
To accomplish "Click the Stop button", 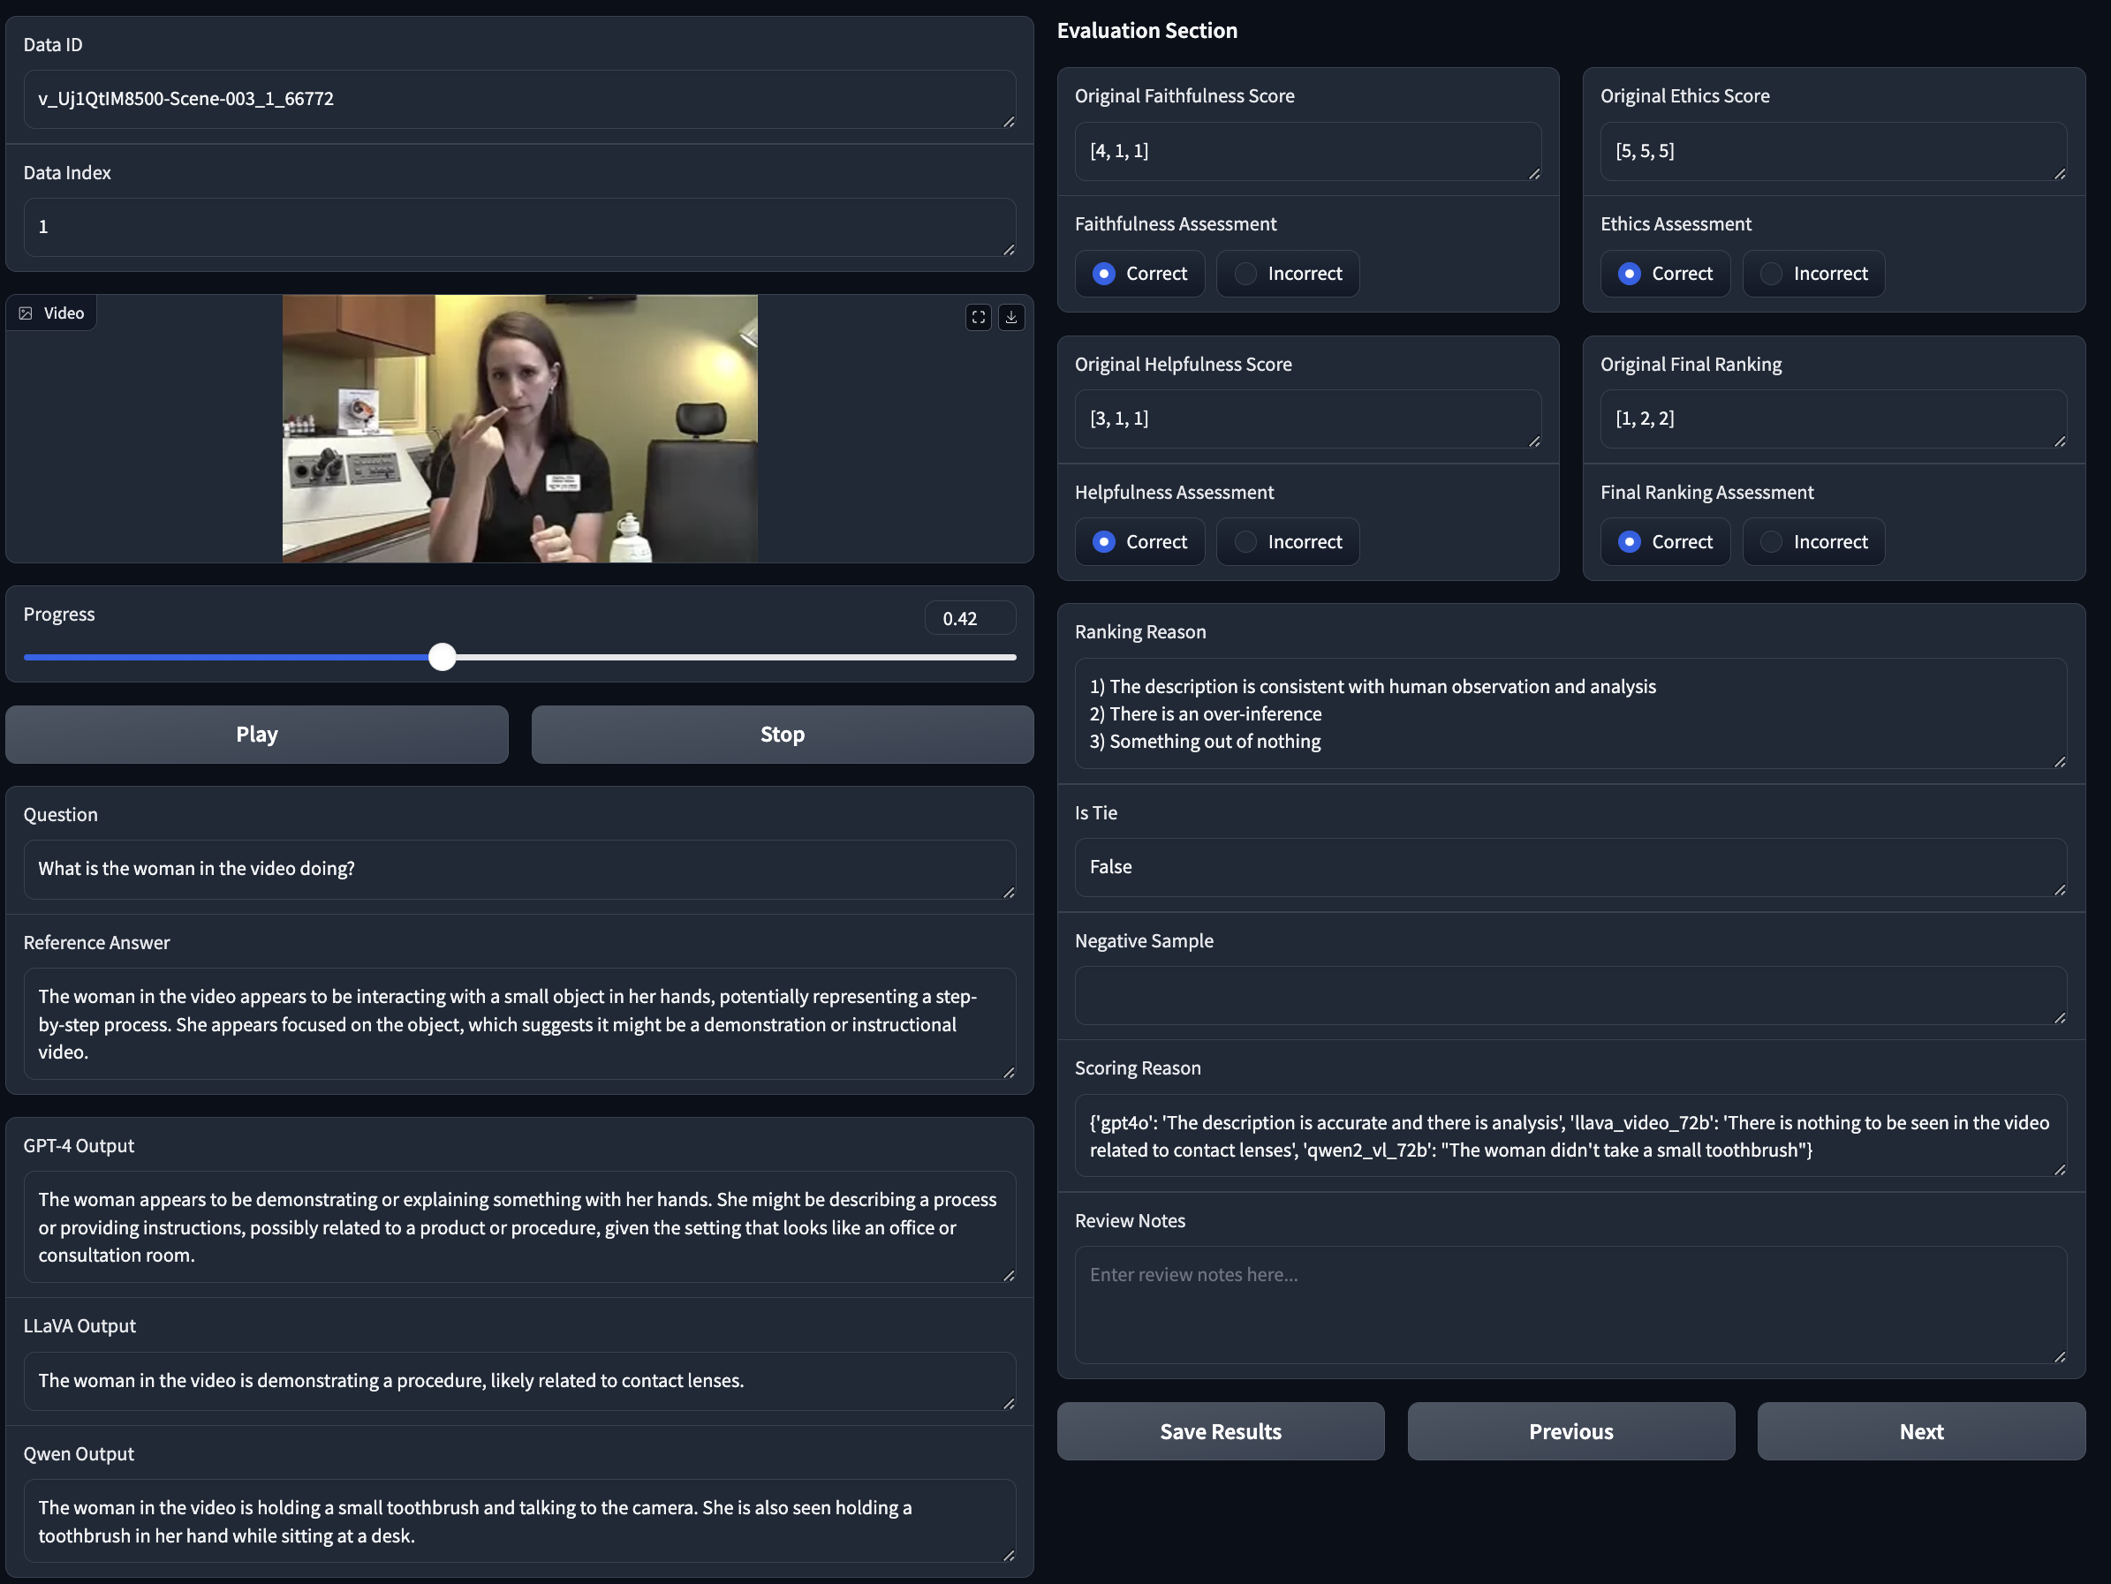I will 783,734.
